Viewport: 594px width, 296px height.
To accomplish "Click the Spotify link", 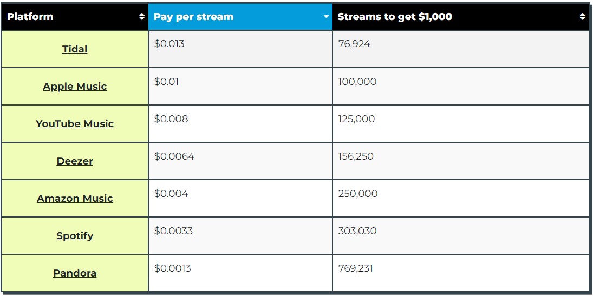I will 75,236.
